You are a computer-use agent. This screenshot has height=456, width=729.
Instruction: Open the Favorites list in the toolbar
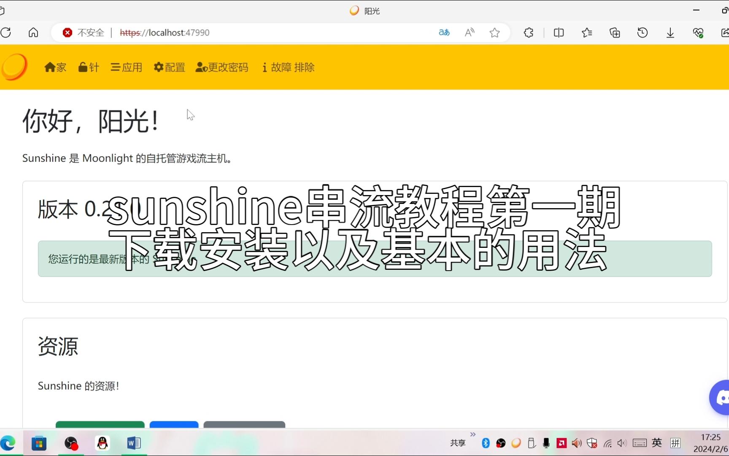click(x=587, y=33)
